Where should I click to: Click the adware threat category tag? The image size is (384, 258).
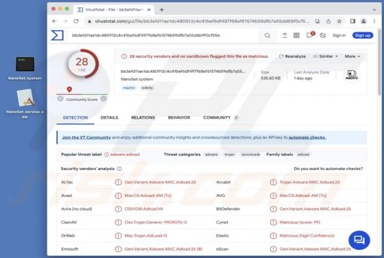pos(211,154)
